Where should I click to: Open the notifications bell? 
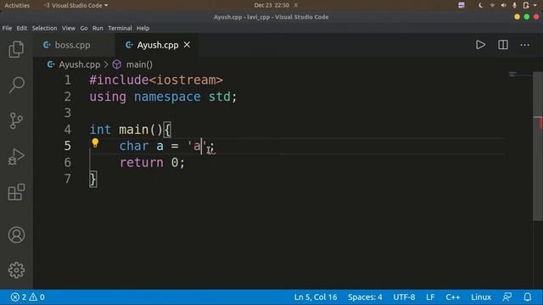click(528, 297)
